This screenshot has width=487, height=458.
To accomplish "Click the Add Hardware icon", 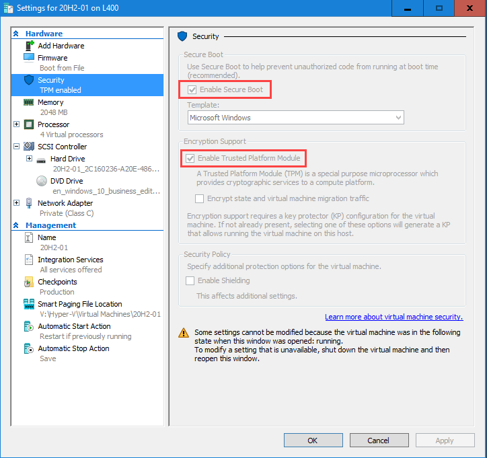I will tap(29, 46).
